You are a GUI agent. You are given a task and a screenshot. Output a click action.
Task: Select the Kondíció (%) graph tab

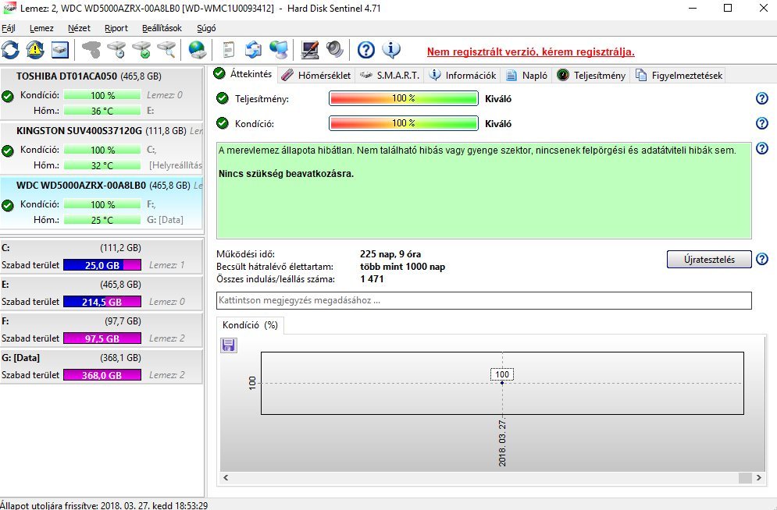[x=250, y=325]
